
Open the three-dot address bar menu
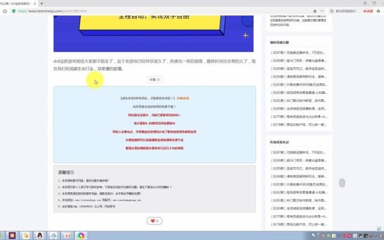[322, 11]
